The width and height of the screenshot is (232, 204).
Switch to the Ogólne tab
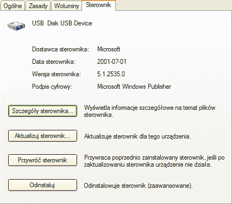coord(12,6)
